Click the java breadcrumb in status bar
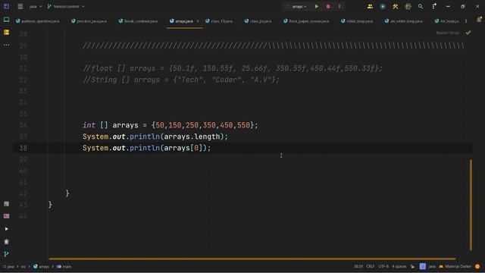Image resolution: width=485 pixels, height=273 pixels. point(8,266)
